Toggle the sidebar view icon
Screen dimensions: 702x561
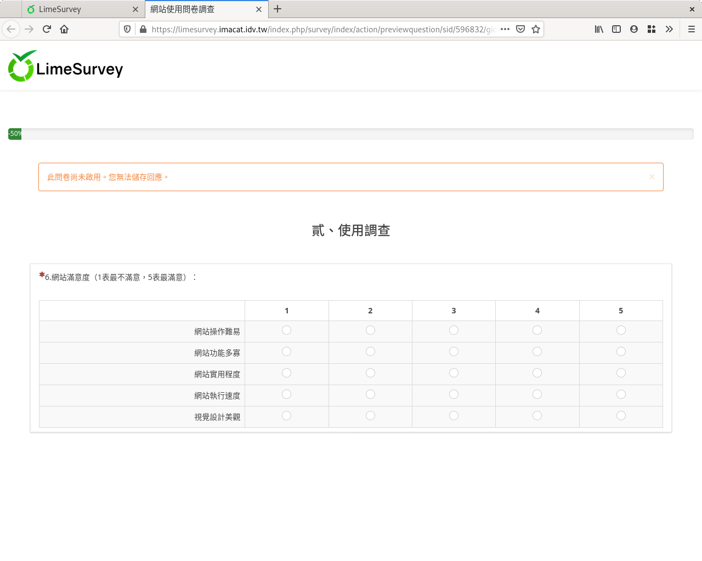(x=616, y=29)
